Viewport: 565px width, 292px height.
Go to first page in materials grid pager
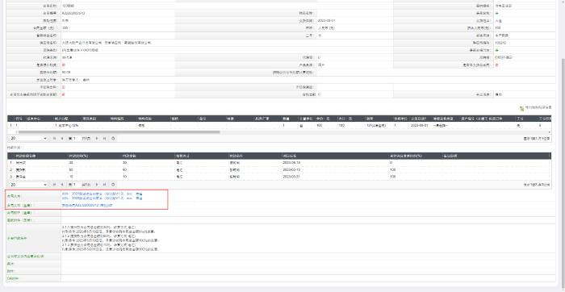pyautogui.click(x=54, y=138)
